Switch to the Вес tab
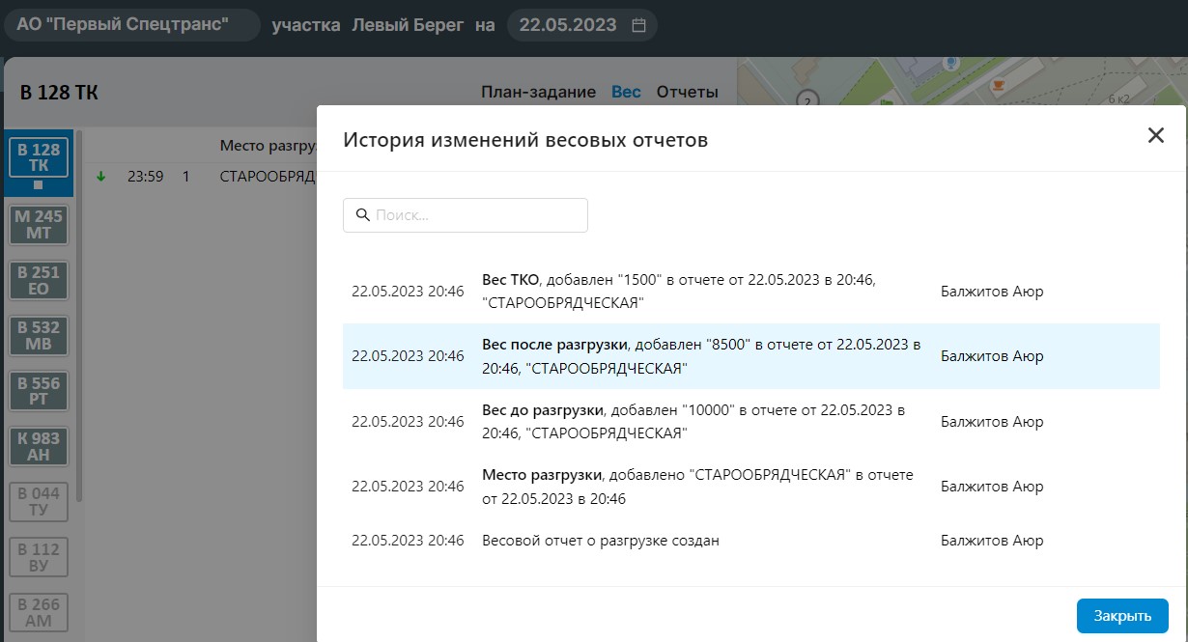 coord(626,92)
